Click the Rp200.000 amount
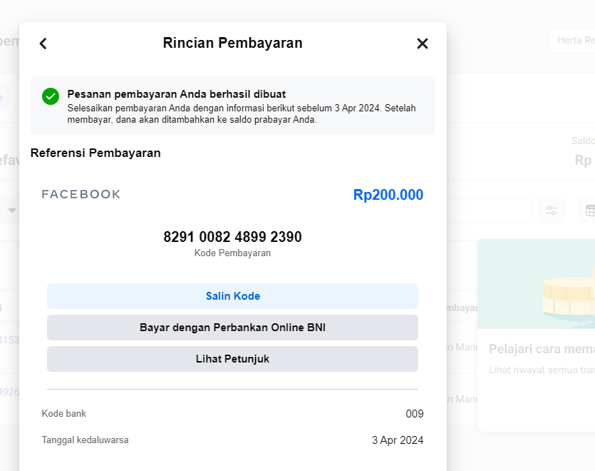 click(x=388, y=195)
